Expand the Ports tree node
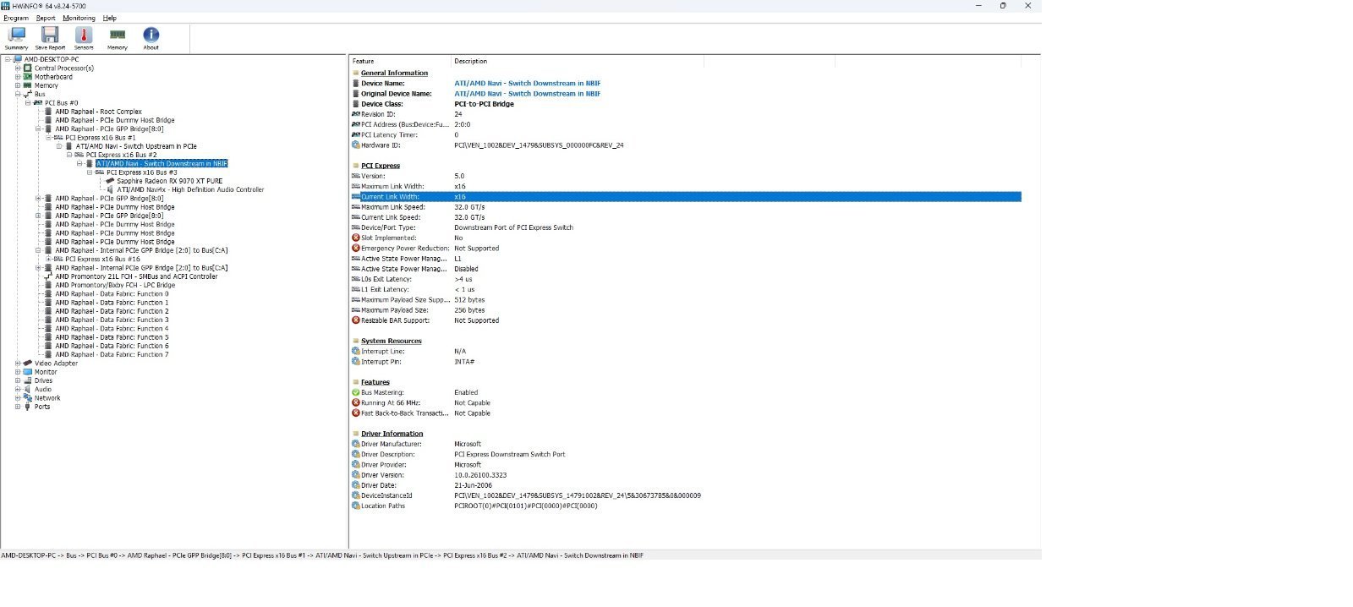This screenshot has height=607, width=1353. click(x=18, y=407)
